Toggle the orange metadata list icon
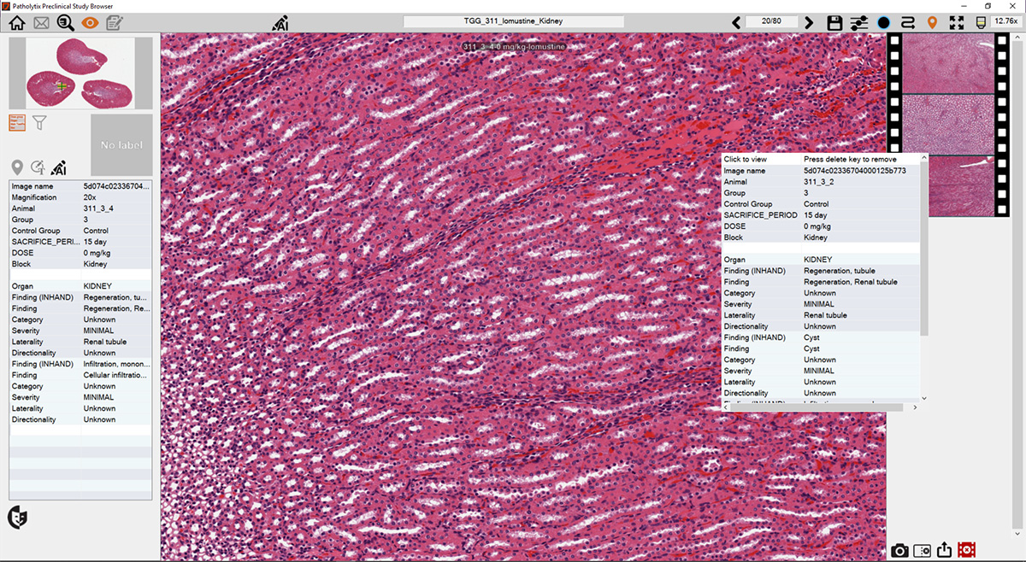The width and height of the screenshot is (1026, 562). pyautogui.click(x=17, y=123)
